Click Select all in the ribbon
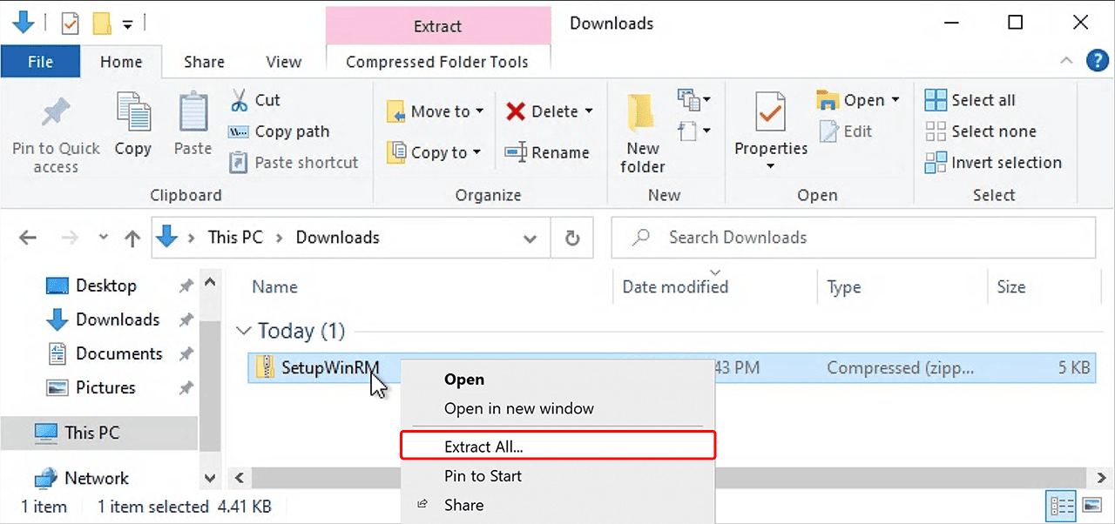This screenshot has width=1115, height=524. [x=970, y=100]
